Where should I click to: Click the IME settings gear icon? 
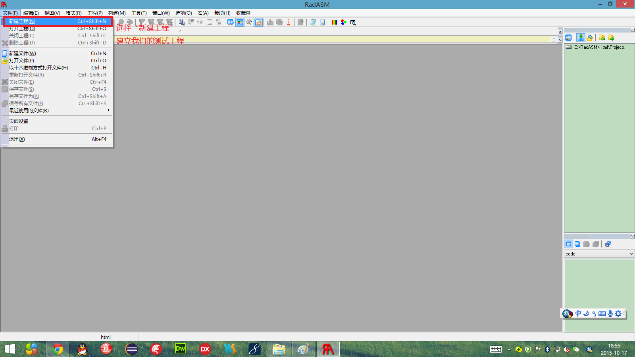(618, 314)
